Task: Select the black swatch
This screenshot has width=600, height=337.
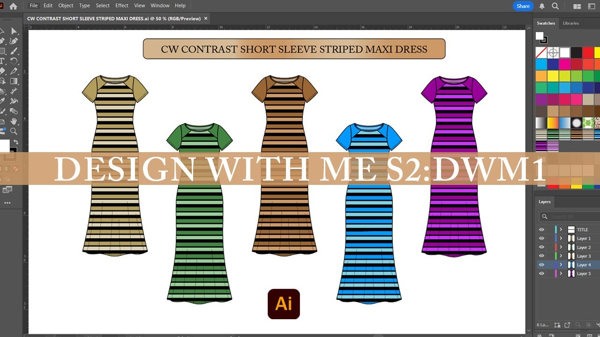Action: pyautogui.click(x=577, y=52)
